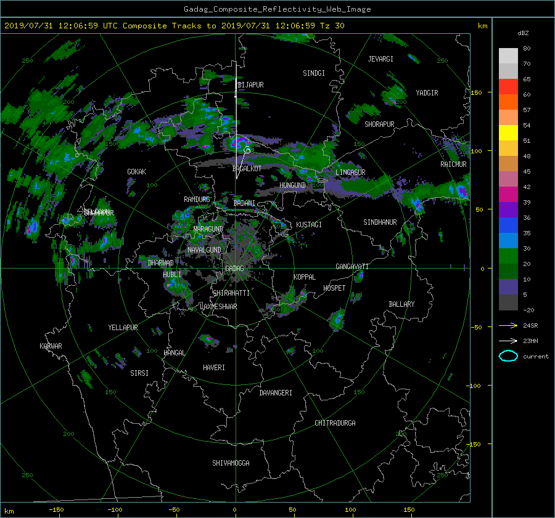The image size is (555, 518).
Task: Click the RAMDURG city label
Action: pyautogui.click(x=197, y=200)
